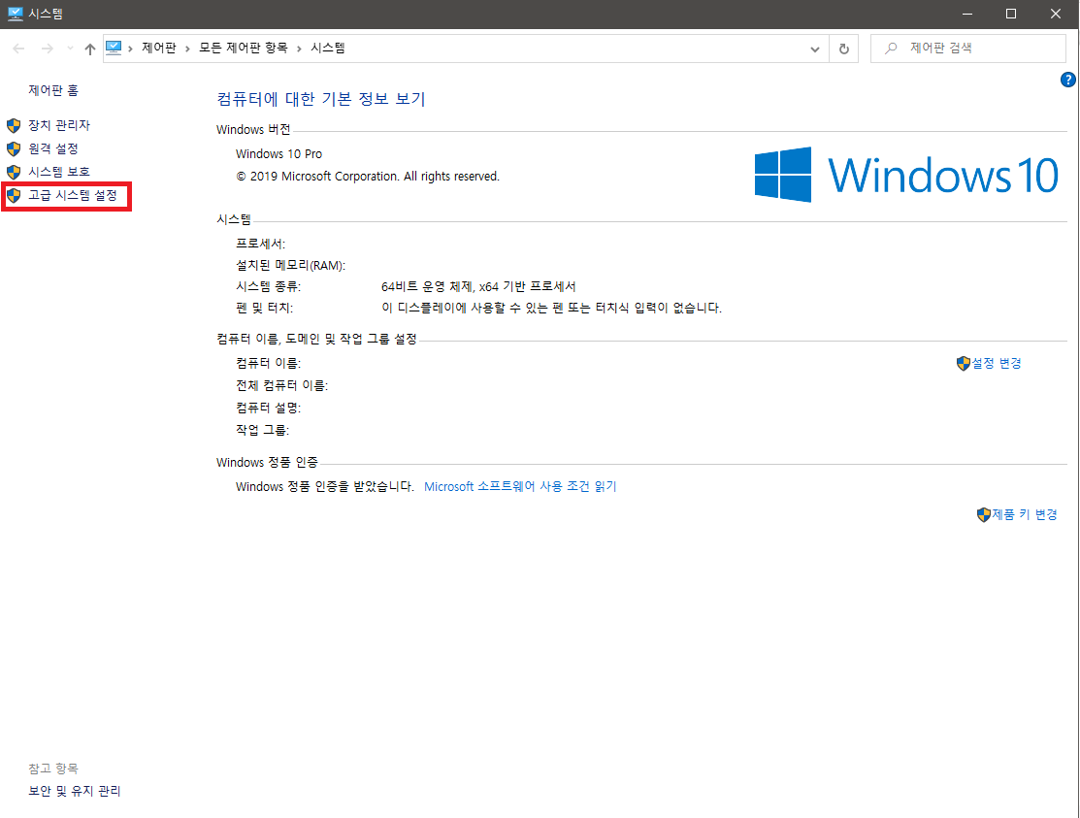Click the pen and touch unavailable message
Screen dimensions: 1080x818
[x=551, y=308]
